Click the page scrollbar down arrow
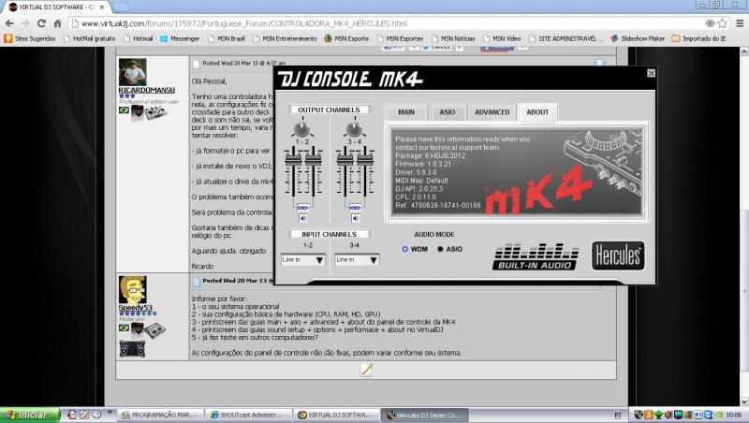The image size is (749, 423). tap(744, 402)
